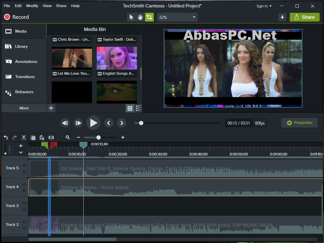Open the Transitions panel
324x243 pixels.
pos(24,77)
